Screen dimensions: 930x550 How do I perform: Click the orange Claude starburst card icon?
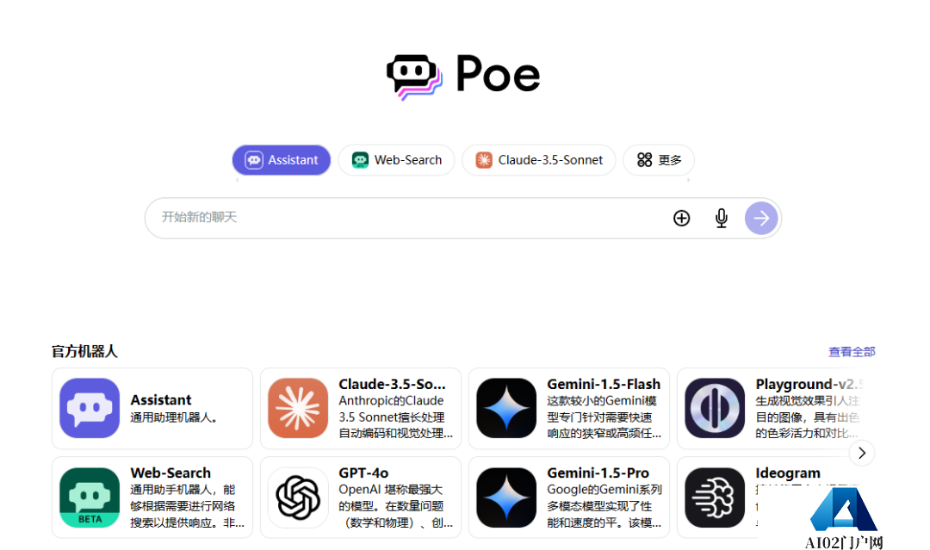coord(298,408)
